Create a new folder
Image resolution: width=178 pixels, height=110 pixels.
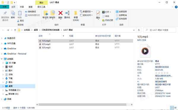tap(76, 16)
